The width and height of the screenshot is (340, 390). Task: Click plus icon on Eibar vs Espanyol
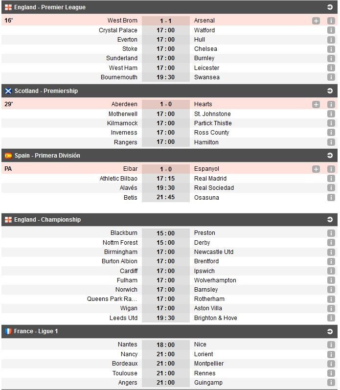pyautogui.click(x=316, y=169)
